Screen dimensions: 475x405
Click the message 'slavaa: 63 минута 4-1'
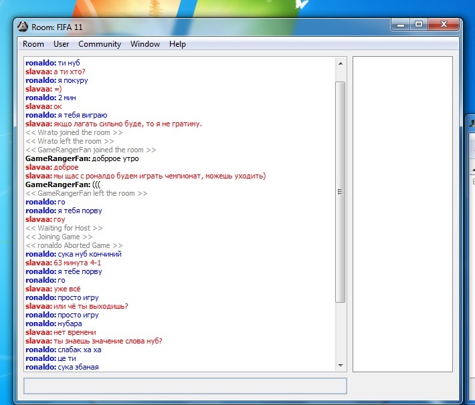tap(64, 263)
